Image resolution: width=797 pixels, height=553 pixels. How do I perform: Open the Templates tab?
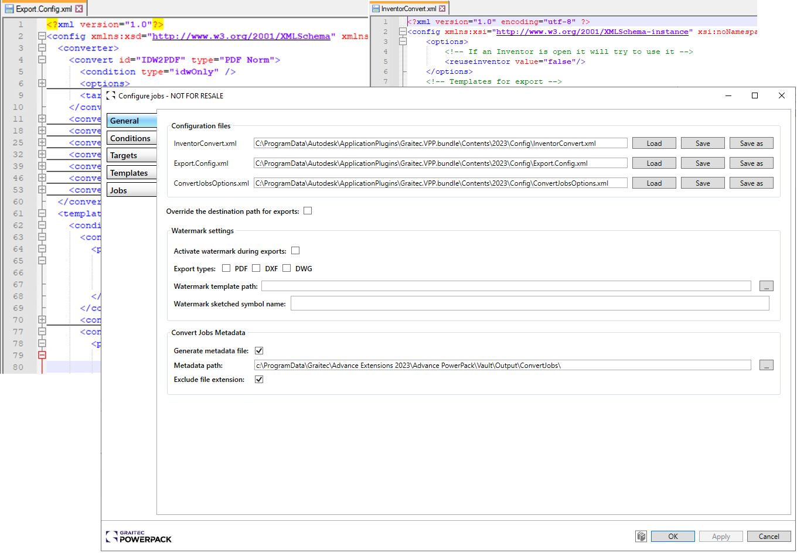coord(132,173)
